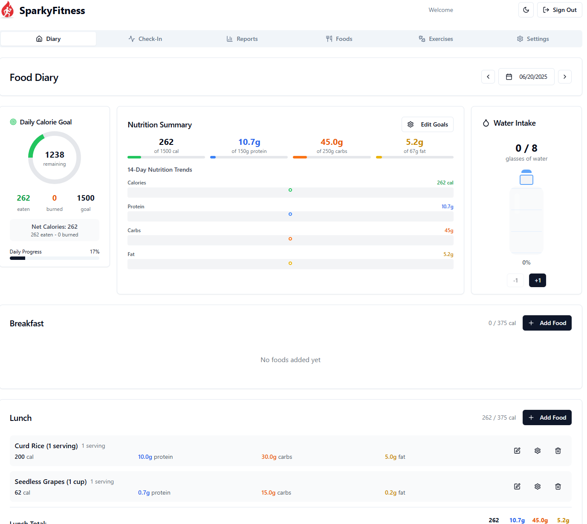Click the '0 / 375 cal' Breakfast total
Image resolution: width=587 pixels, height=524 pixels.
[x=502, y=323]
